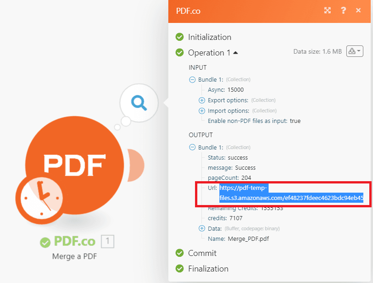
Task: Expand the Import options collection
Action: [201, 111]
